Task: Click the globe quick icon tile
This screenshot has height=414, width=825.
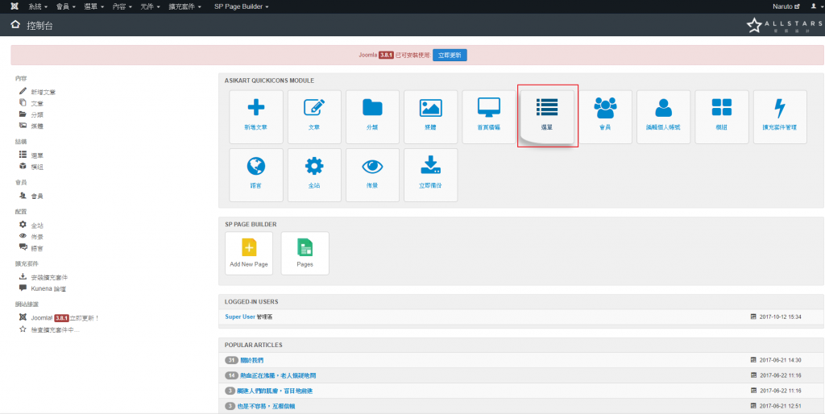Action: click(256, 174)
